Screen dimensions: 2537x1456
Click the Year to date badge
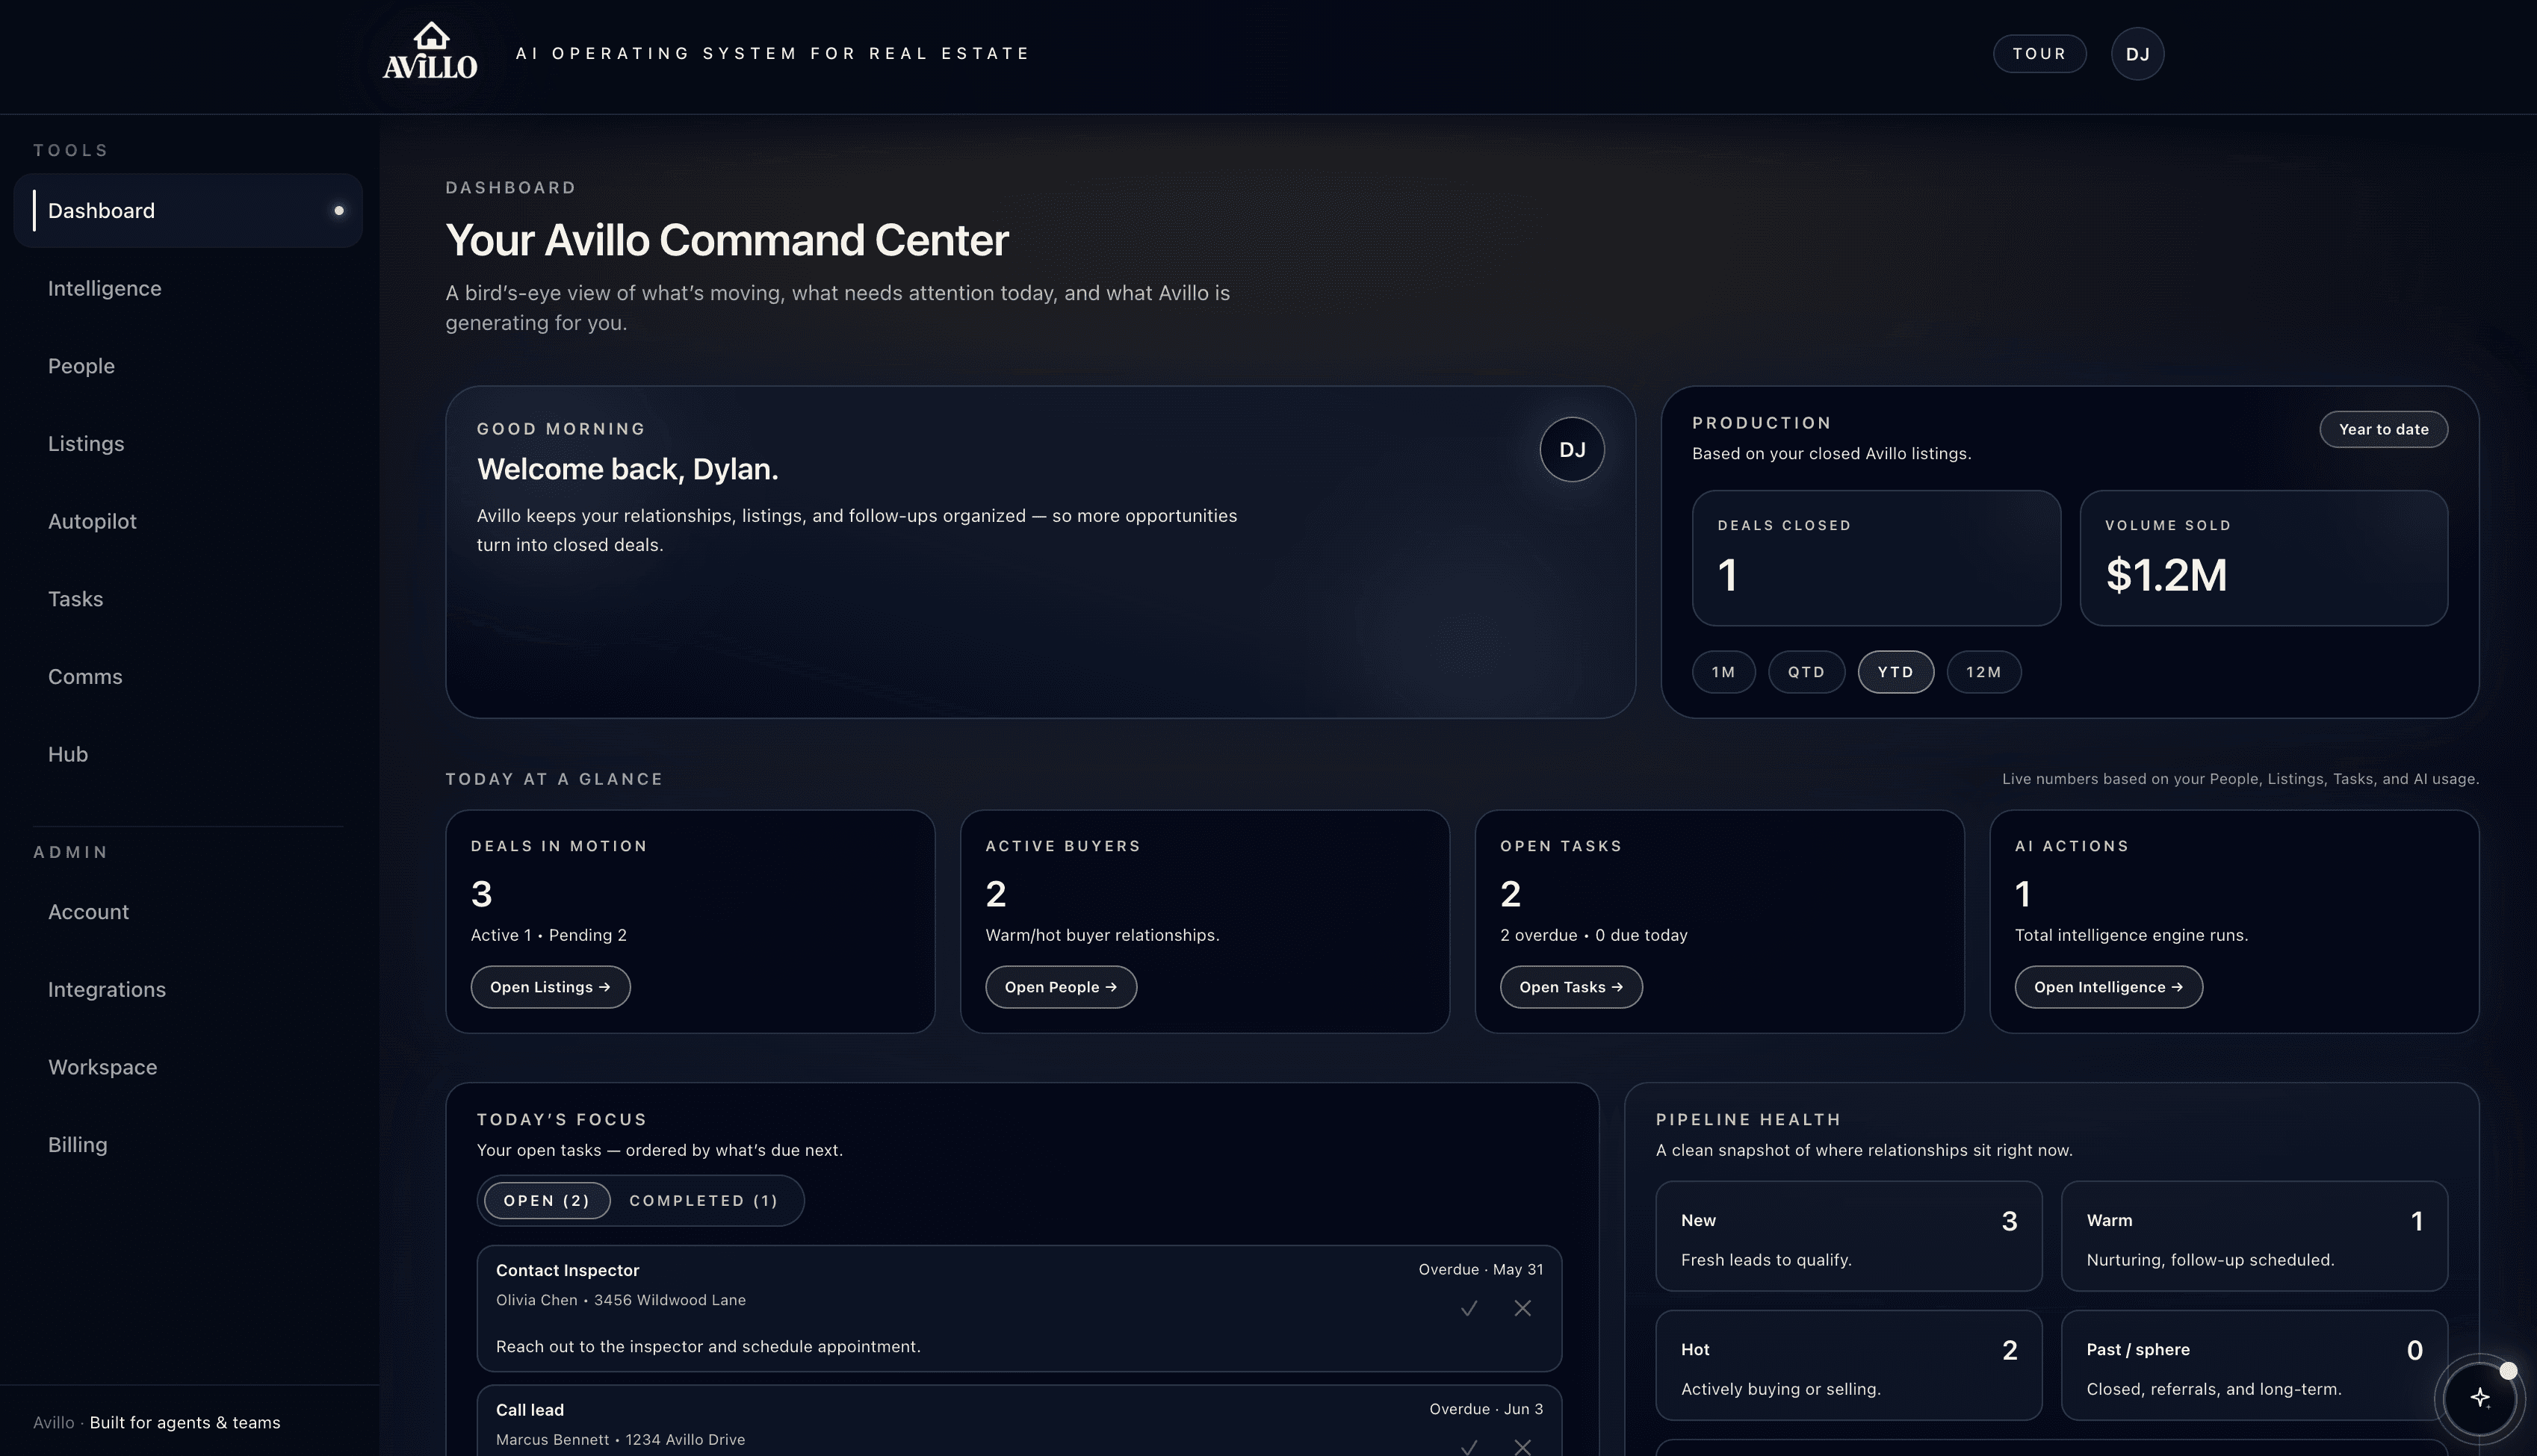pos(2383,429)
